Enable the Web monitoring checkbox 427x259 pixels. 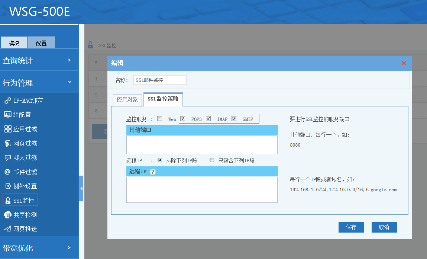pos(160,119)
